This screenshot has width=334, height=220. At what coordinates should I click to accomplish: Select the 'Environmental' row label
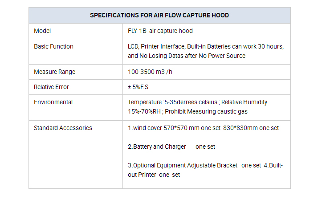pyautogui.click(x=53, y=102)
